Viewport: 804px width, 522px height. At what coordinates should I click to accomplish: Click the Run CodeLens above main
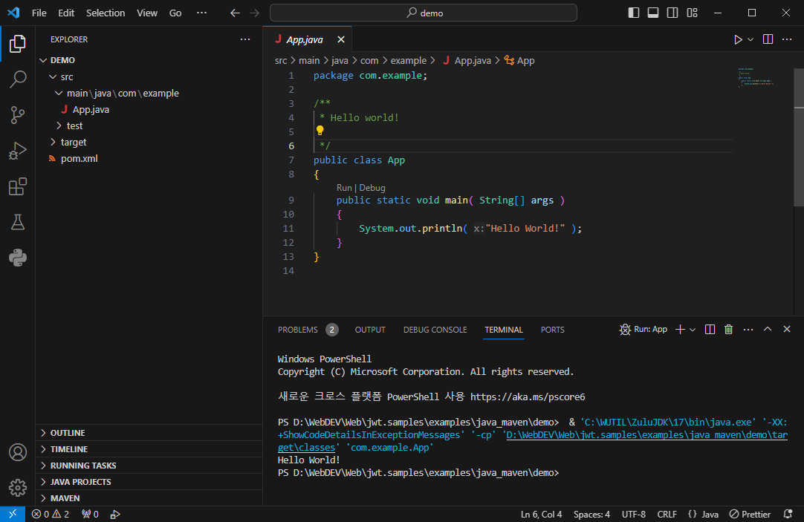click(343, 188)
